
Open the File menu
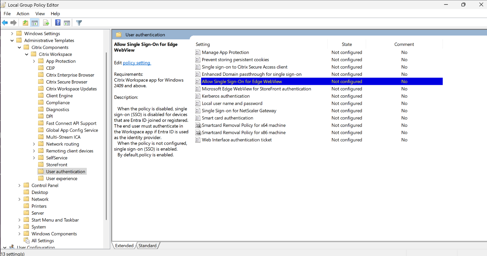coord(7,14)
